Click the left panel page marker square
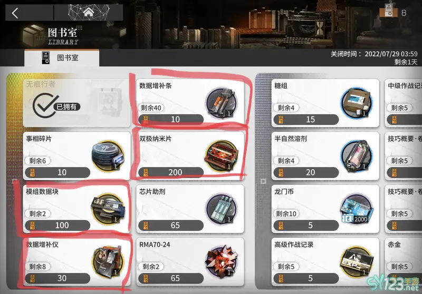Screen dimensions: 422x294 pos(15,181)
